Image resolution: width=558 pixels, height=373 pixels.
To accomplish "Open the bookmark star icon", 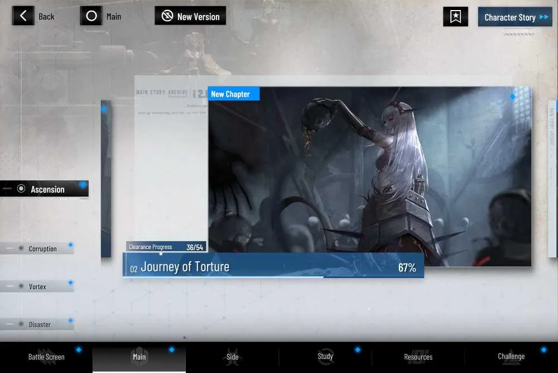I will tap(455, 16).
